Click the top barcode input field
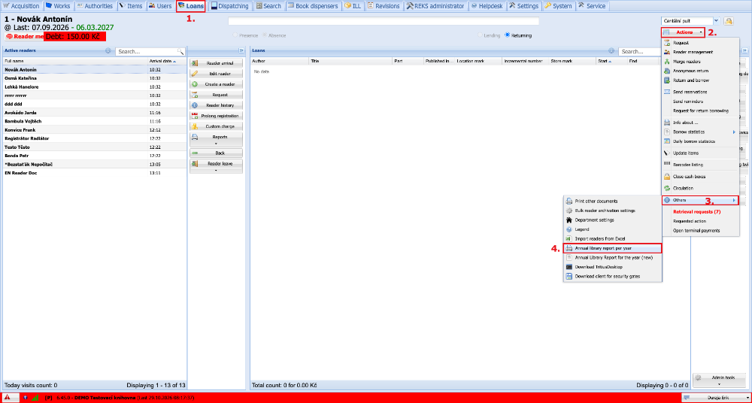This screenshot has width=752, height=403. 384,21
